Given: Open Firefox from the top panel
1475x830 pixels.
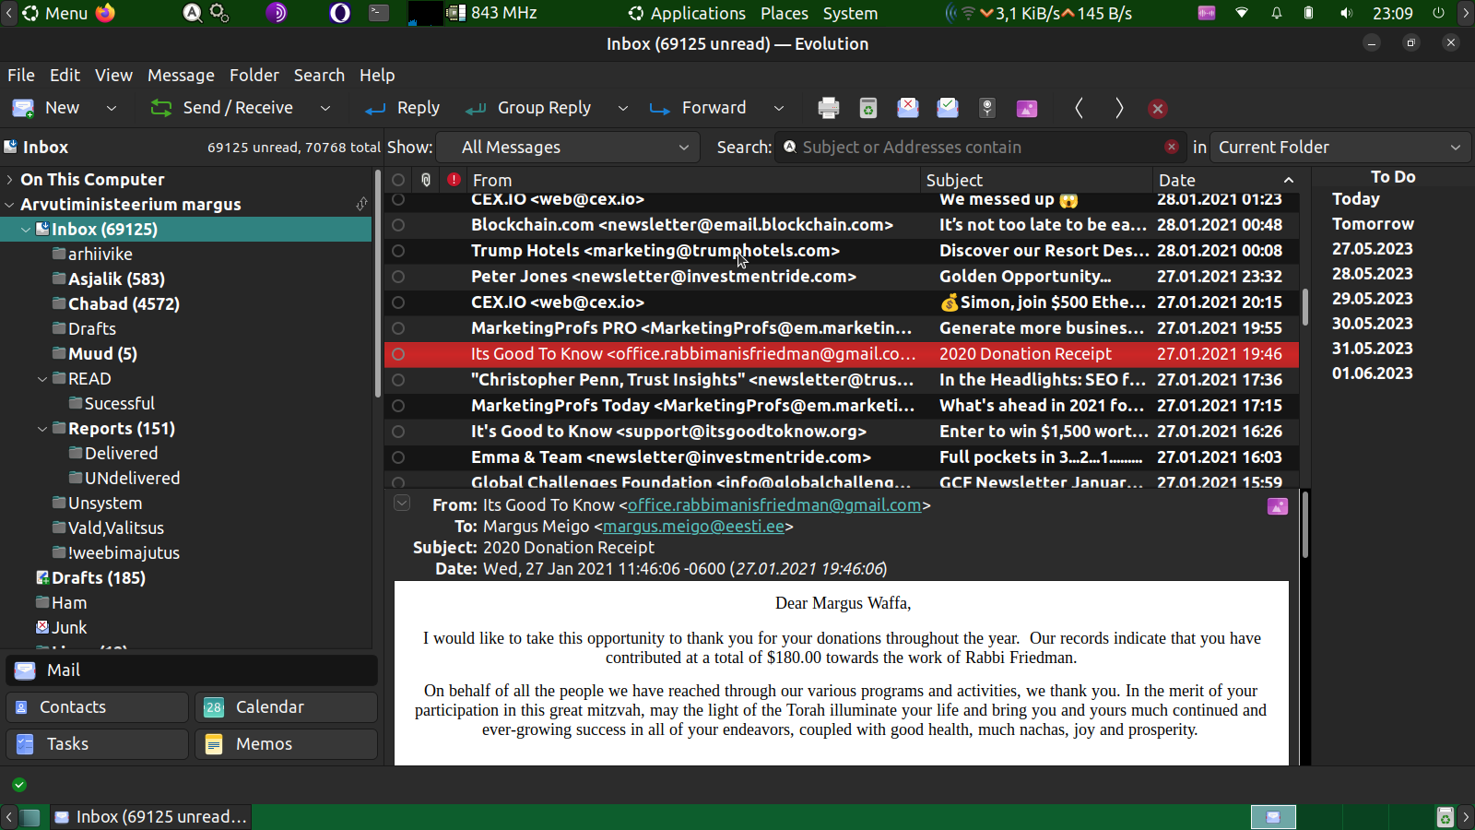Looking at the screenshot, I should tap(105, 13).
